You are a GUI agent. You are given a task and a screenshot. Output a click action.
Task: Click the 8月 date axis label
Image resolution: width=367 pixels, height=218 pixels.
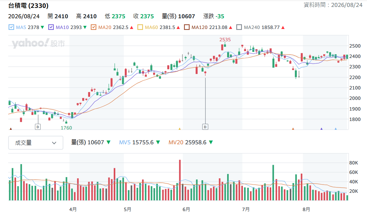[x=306, y=209]
